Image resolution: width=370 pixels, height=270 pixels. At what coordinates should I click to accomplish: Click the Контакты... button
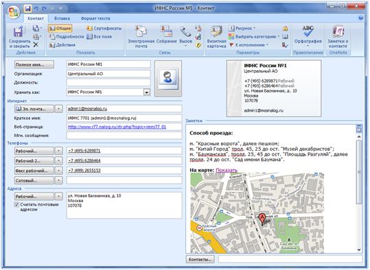(200, 260)
